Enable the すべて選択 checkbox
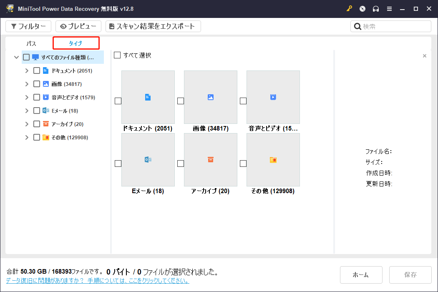Screen dimensions: 438x292 pos(117,55)
